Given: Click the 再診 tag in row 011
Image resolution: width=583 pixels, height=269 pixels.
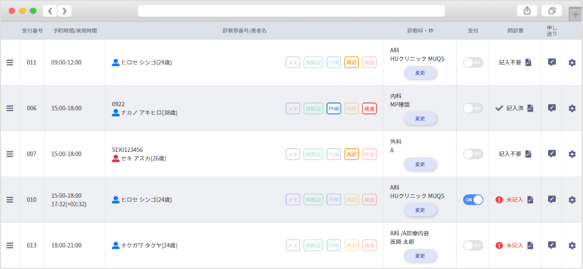Looking at the screenshot, I should tap(351, 63).
